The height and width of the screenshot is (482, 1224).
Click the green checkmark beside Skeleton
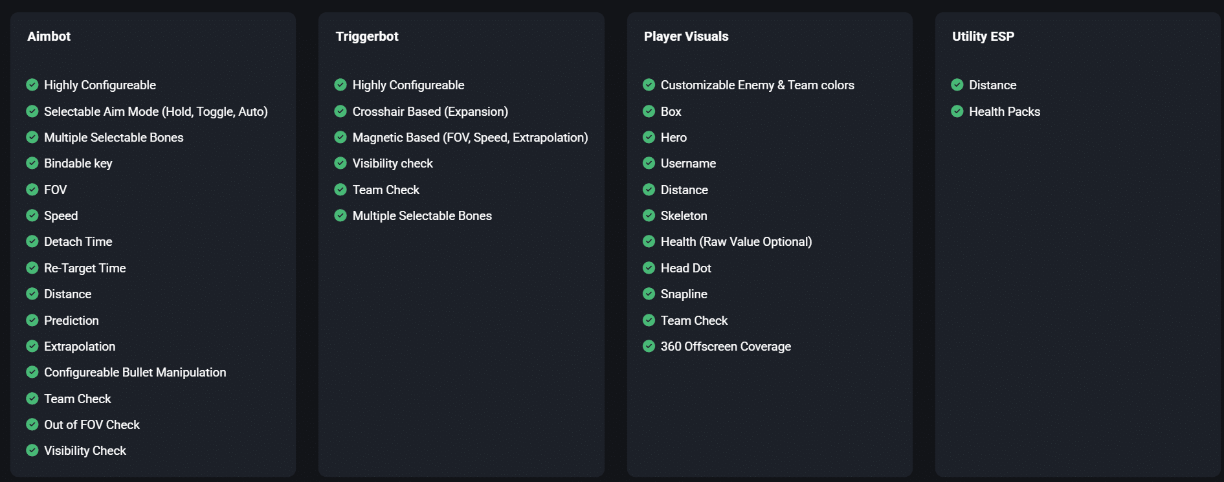point(649,215)
